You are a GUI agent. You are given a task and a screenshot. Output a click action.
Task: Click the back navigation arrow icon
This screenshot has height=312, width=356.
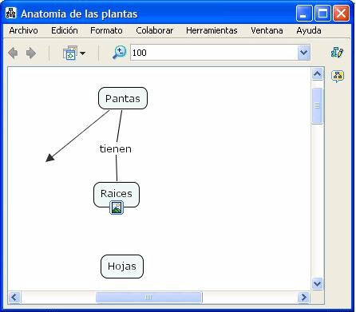point(13,53)
